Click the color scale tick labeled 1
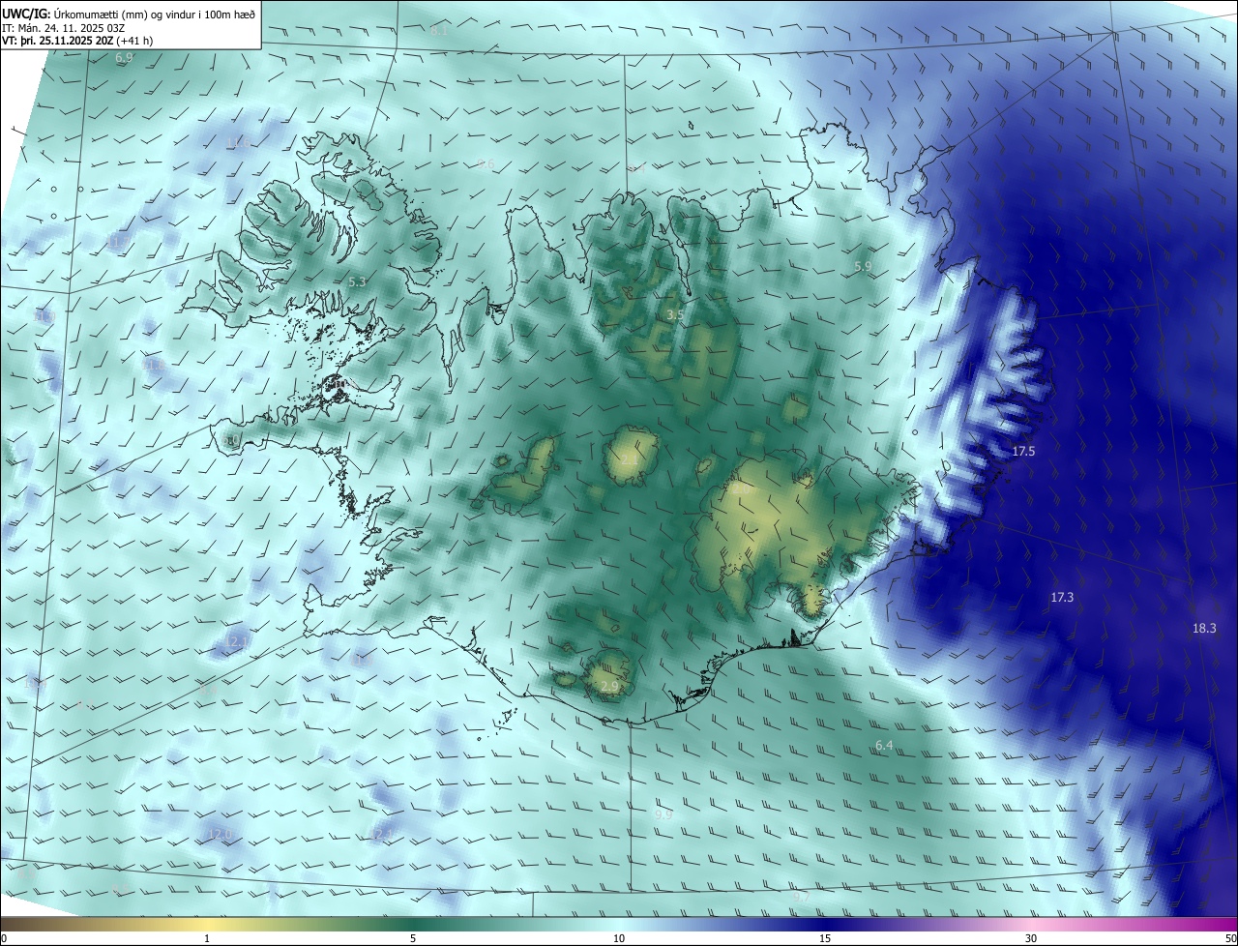The width and height of the screenshot is (1238, 946). (207, 938)
